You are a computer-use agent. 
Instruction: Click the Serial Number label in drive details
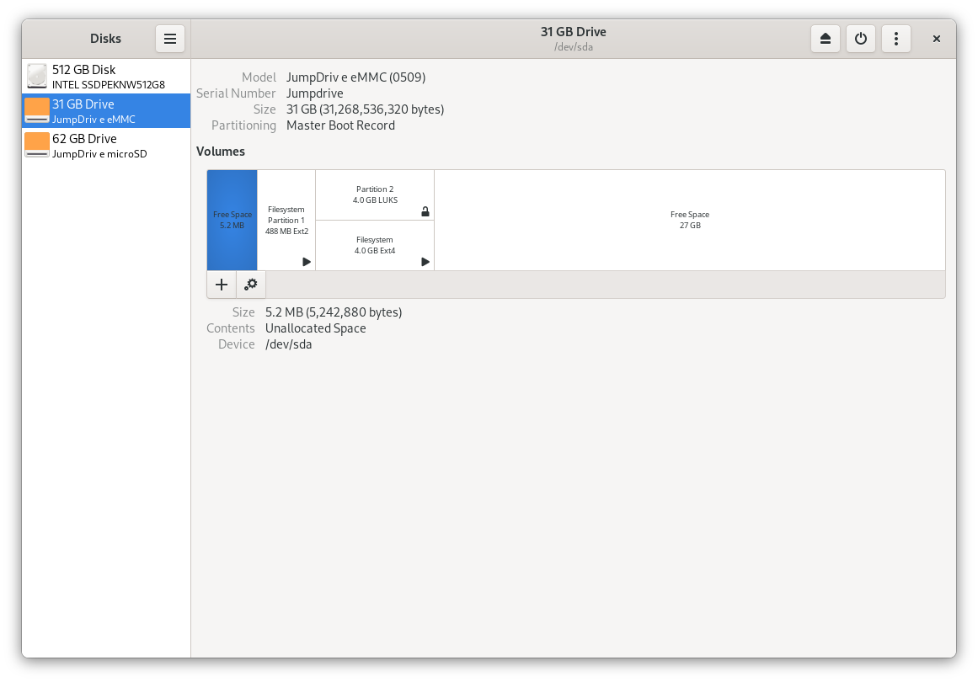pos(236,93)
